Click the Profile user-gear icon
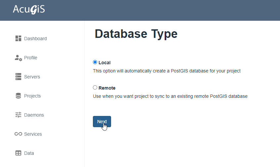Screen dimensions: 280x167 (x=19, y=58)
